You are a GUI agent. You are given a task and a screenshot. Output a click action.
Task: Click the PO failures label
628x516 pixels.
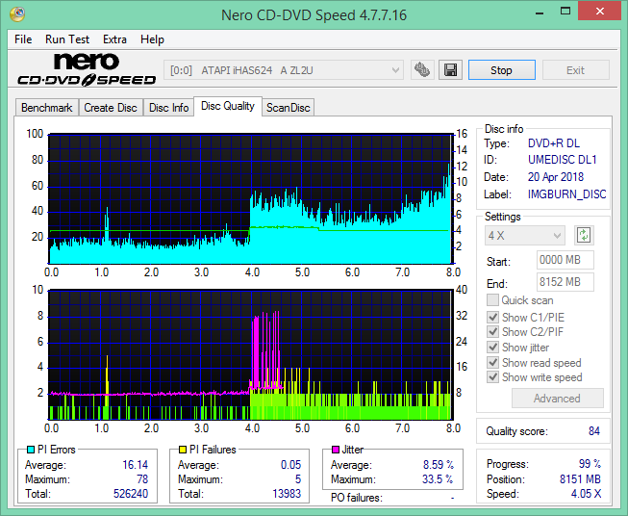tap(357, 498)
